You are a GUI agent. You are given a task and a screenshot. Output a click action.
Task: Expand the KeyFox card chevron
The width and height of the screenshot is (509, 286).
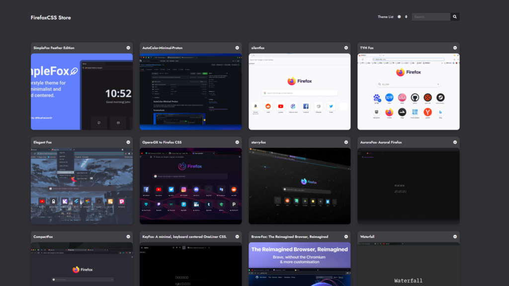(237, 237)
